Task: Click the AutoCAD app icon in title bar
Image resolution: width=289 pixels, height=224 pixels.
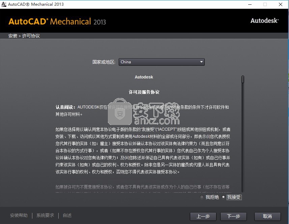Action: coord(3,4)
